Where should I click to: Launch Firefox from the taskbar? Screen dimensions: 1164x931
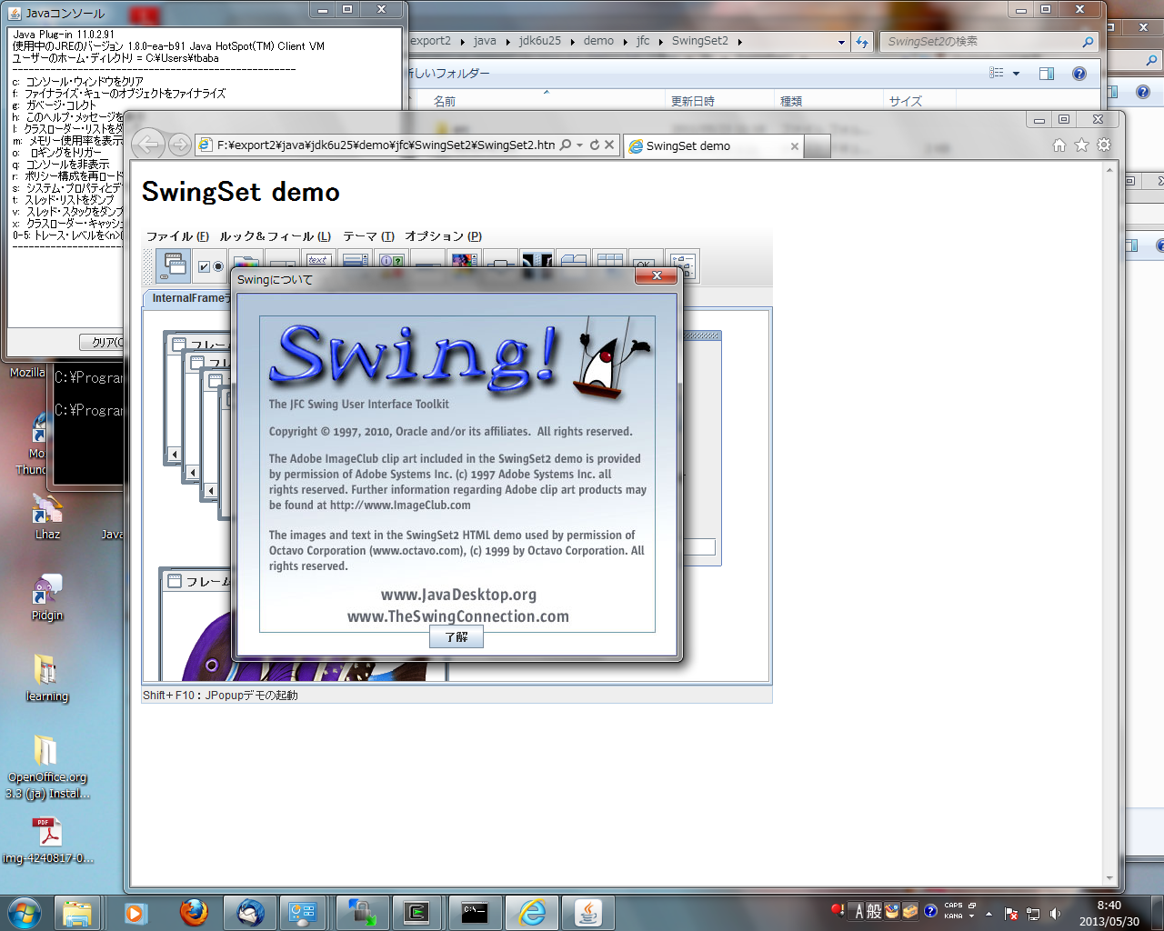(193, 912)
